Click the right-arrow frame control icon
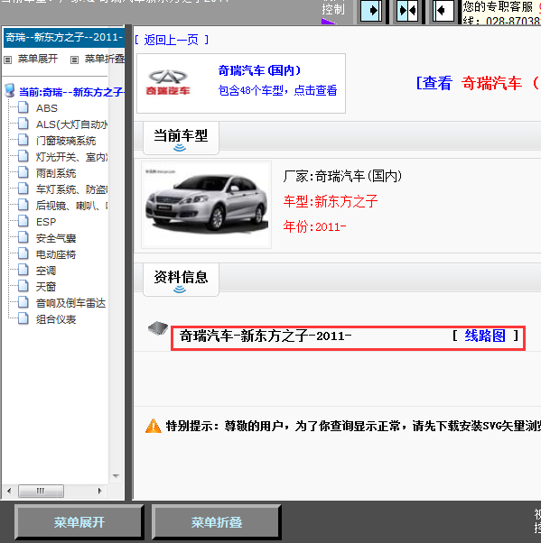 coord(370,11)
